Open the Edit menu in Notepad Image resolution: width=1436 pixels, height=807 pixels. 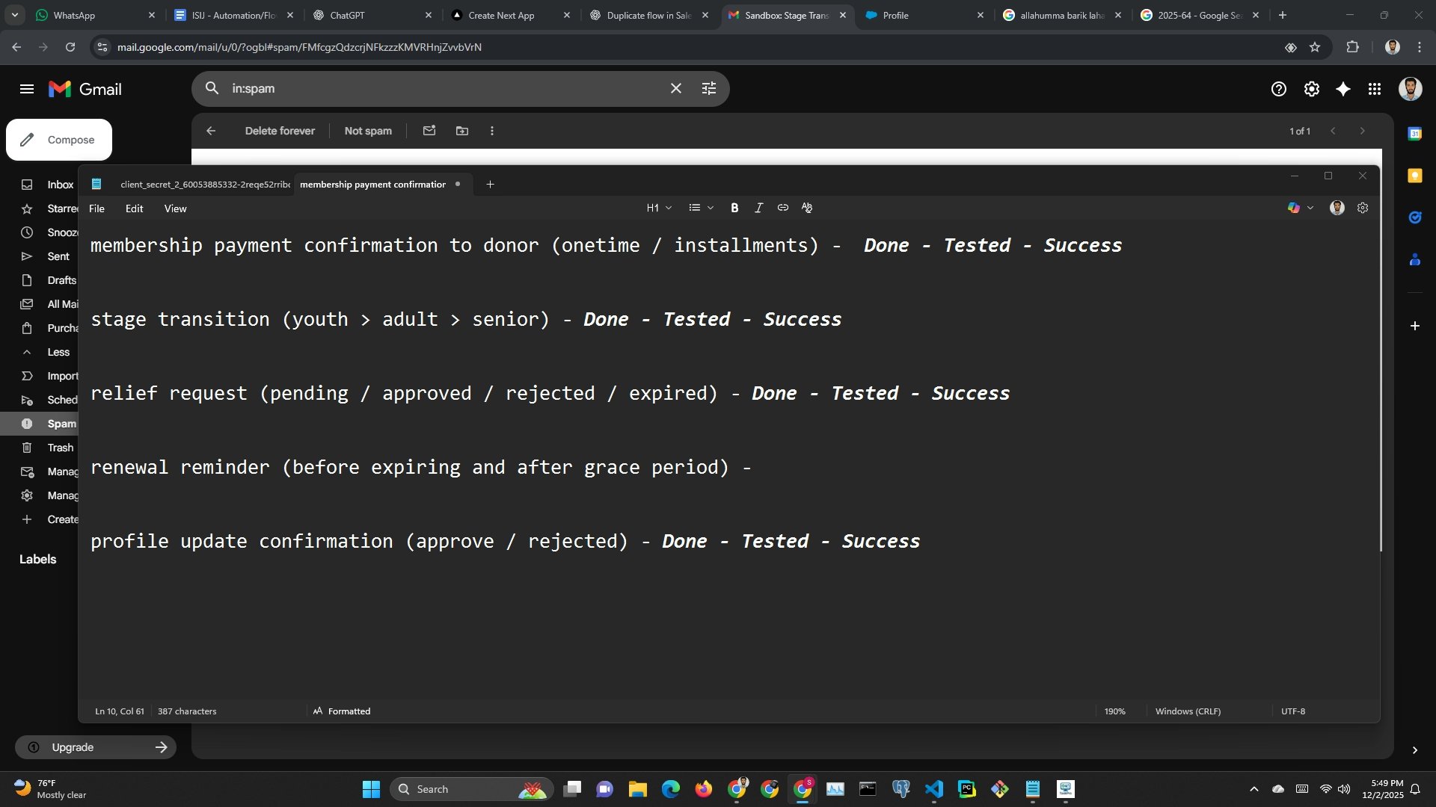(x=134, y=208)
